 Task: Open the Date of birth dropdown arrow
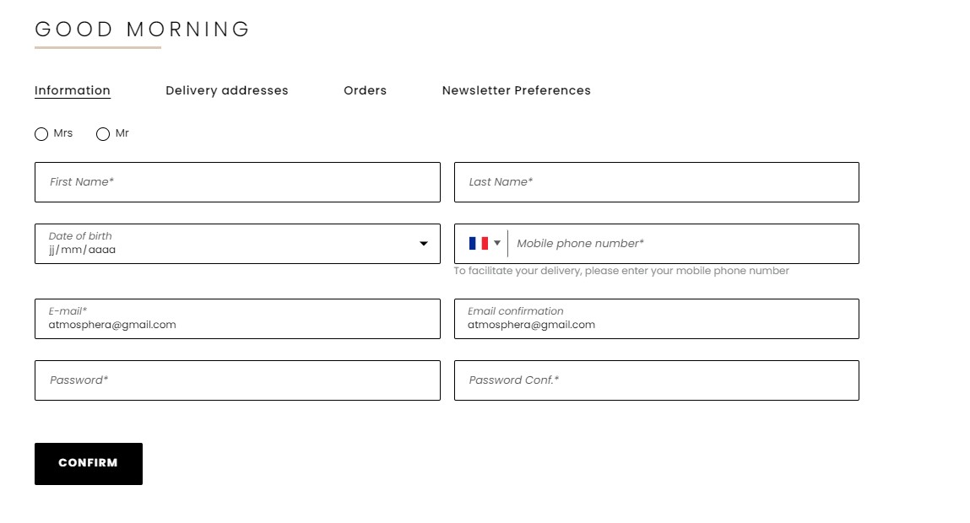pos(424,244)
